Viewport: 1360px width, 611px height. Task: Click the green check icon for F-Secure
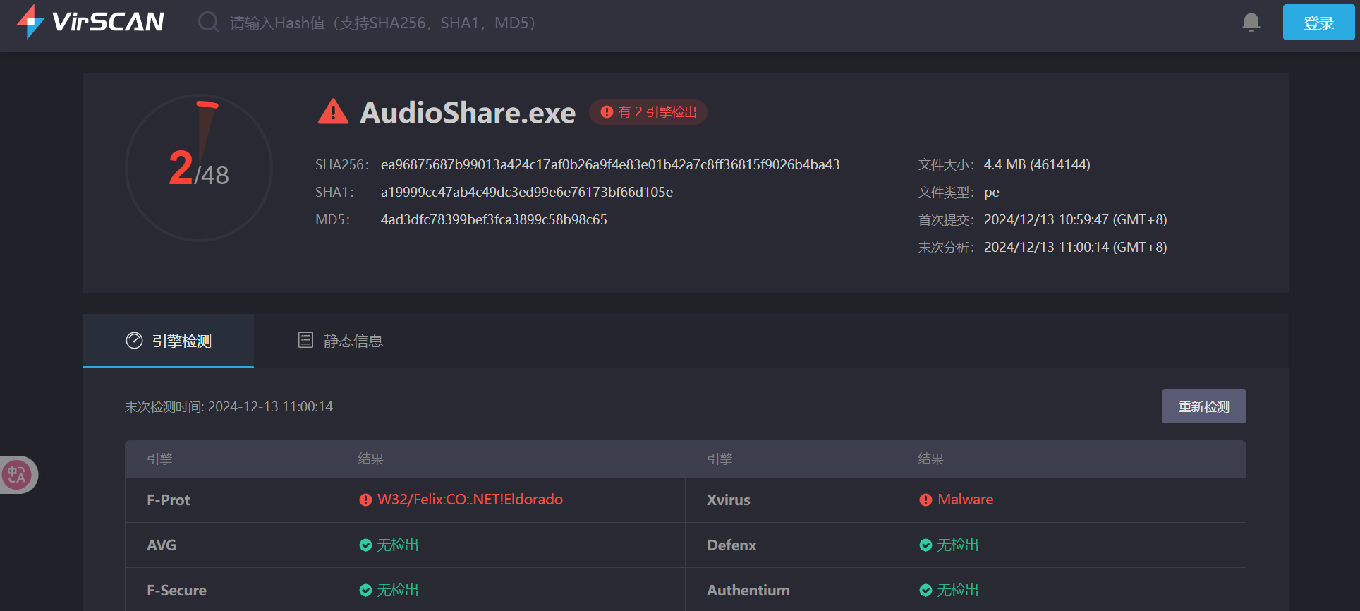coord(365,590)
